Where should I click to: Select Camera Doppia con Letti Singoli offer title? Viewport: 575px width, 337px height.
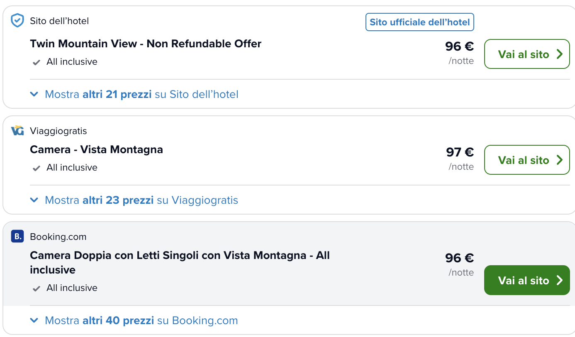[x=180, y=262]
